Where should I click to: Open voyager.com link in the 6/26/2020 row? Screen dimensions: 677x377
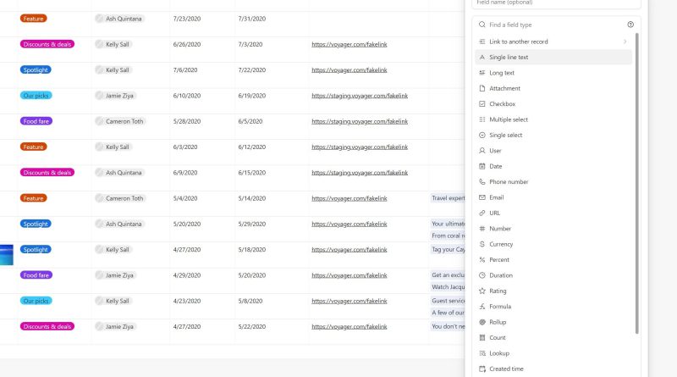click(x=350, y=44)
